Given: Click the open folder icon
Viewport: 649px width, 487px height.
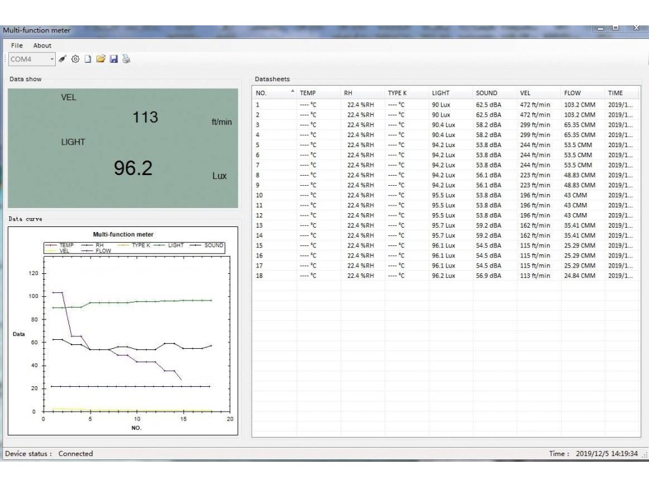Looking at the screenshot, I should [101, 59].
